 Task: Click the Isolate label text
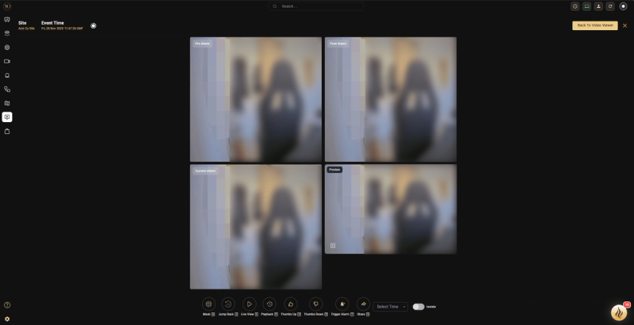click(431, 307)
